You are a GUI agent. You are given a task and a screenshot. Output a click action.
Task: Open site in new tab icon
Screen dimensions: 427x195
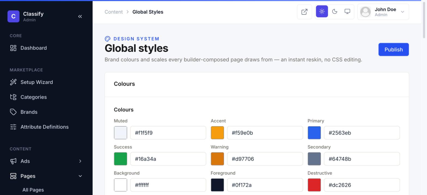(x=304, y=12)
